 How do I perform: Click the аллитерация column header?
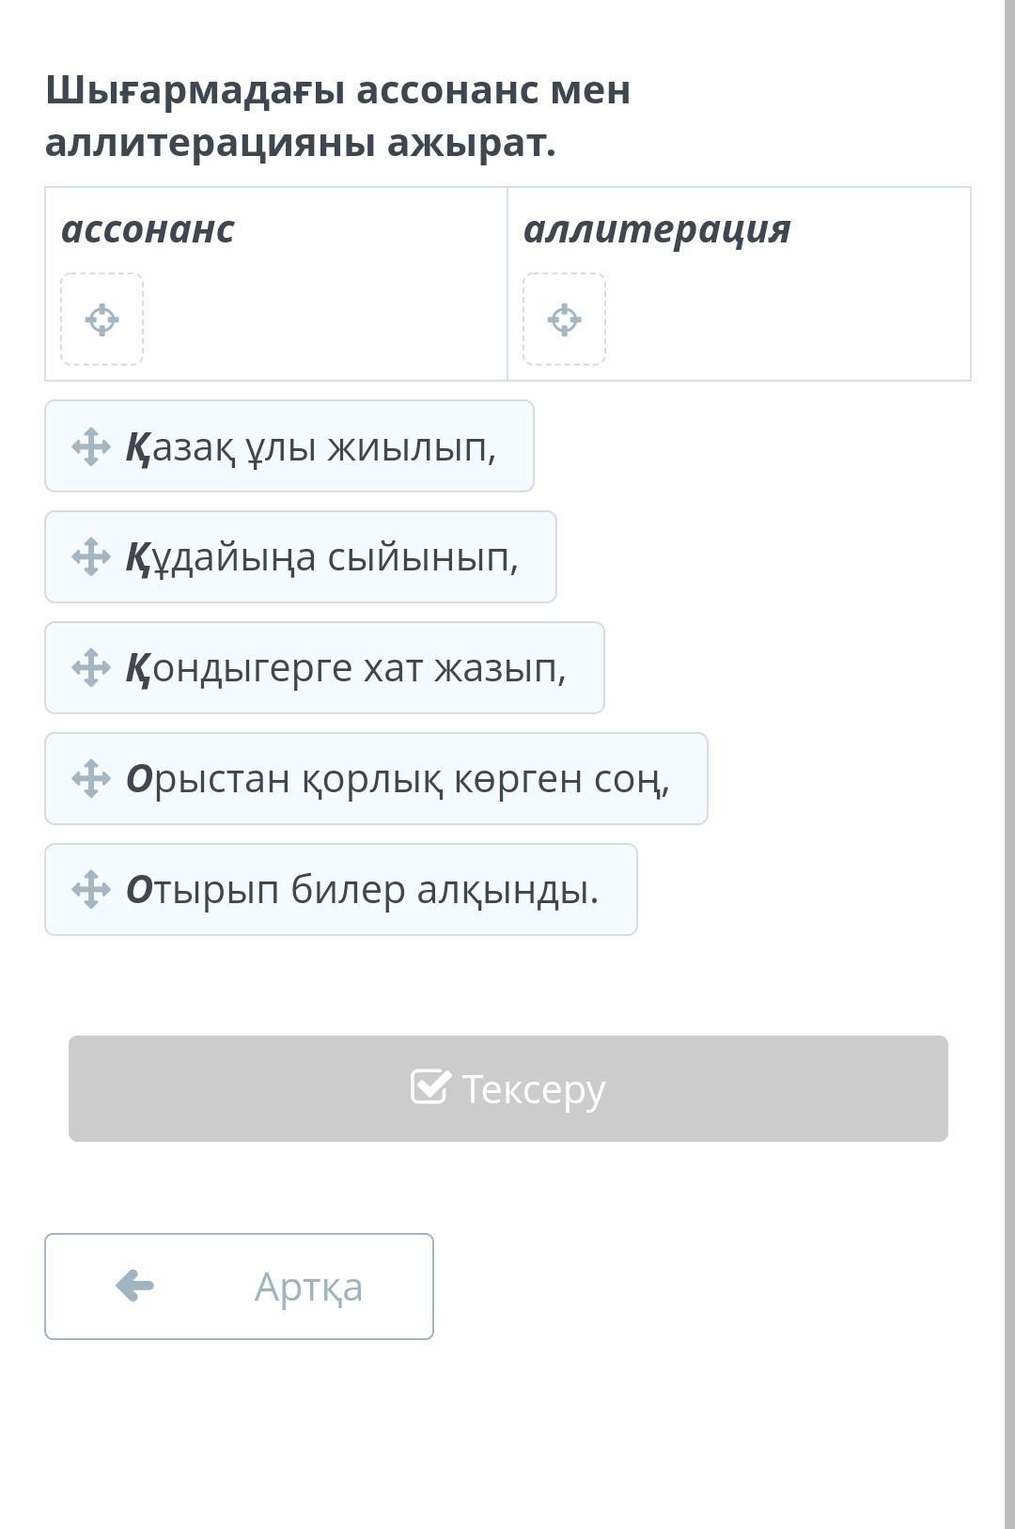click(657, 230)
